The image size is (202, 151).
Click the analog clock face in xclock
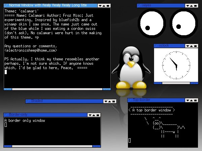coord(176,65)
